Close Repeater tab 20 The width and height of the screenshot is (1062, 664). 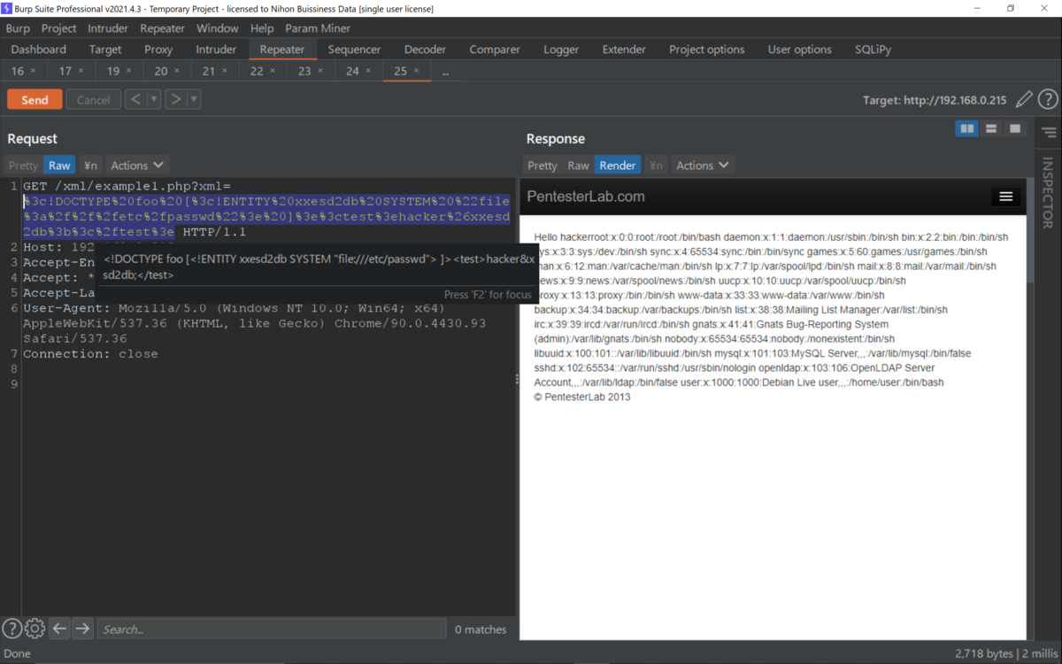[x=177, y=71]
